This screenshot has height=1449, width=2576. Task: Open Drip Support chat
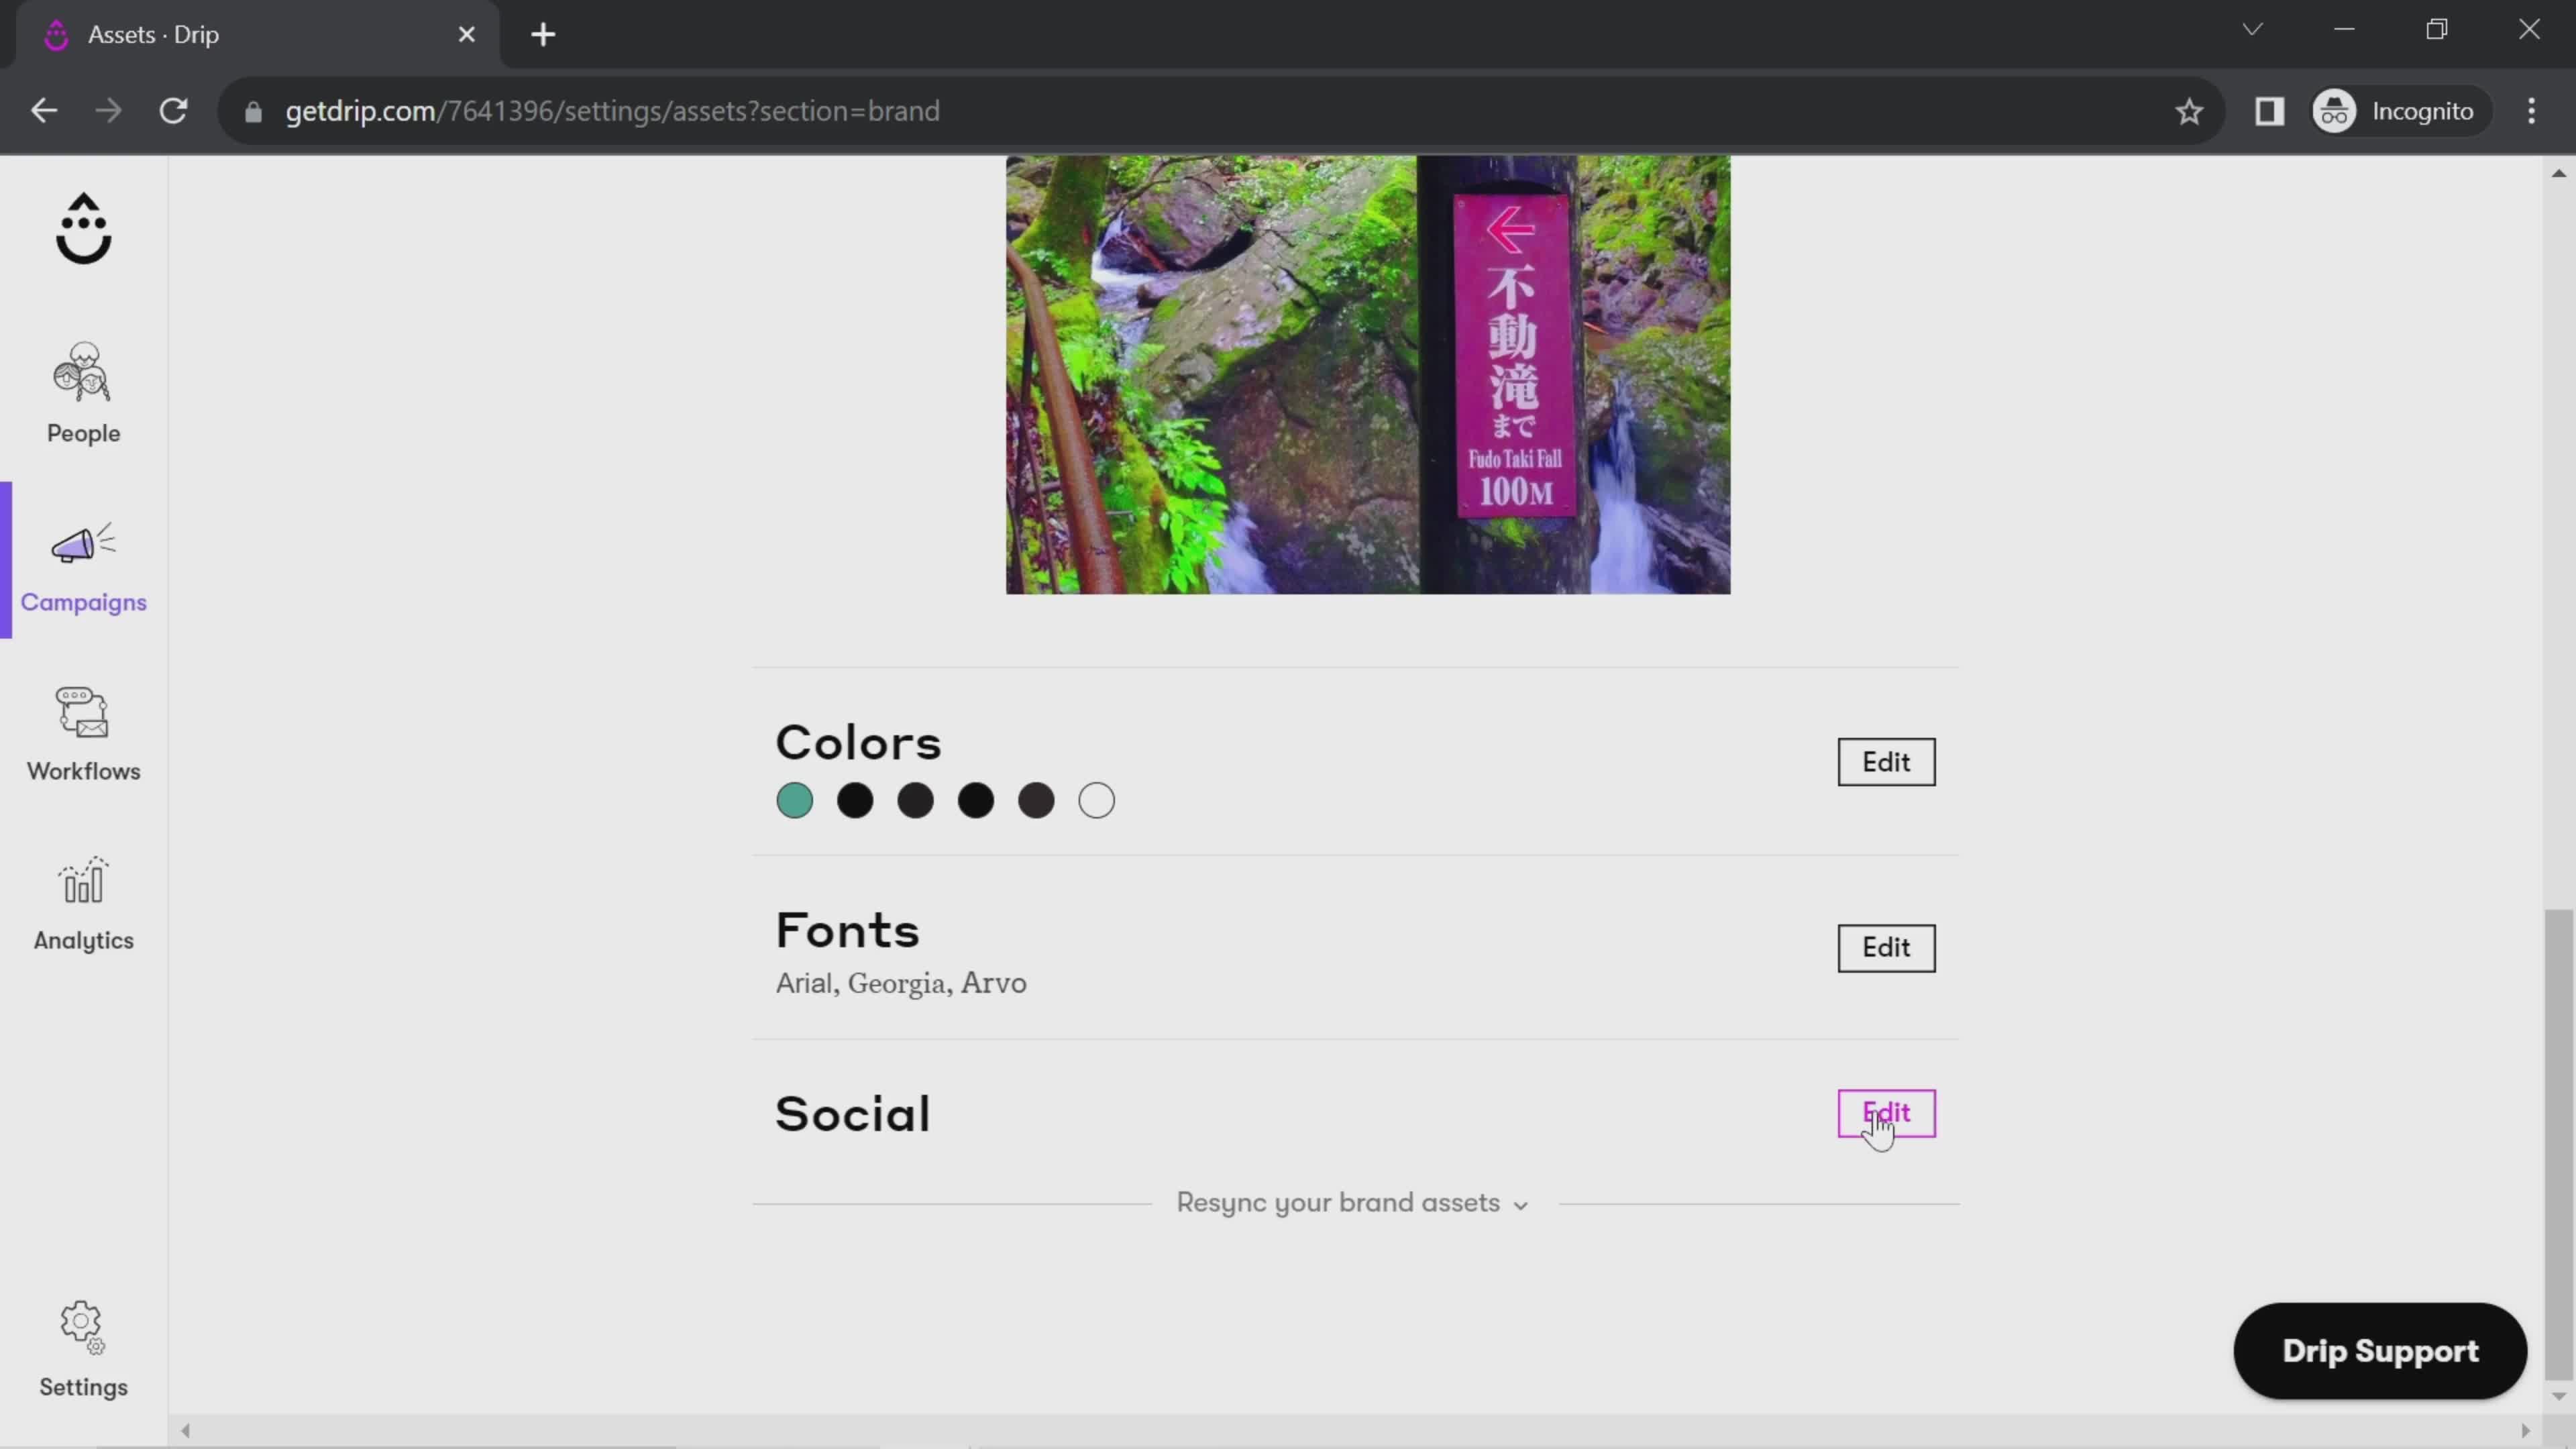[x=2380, y=1351]
